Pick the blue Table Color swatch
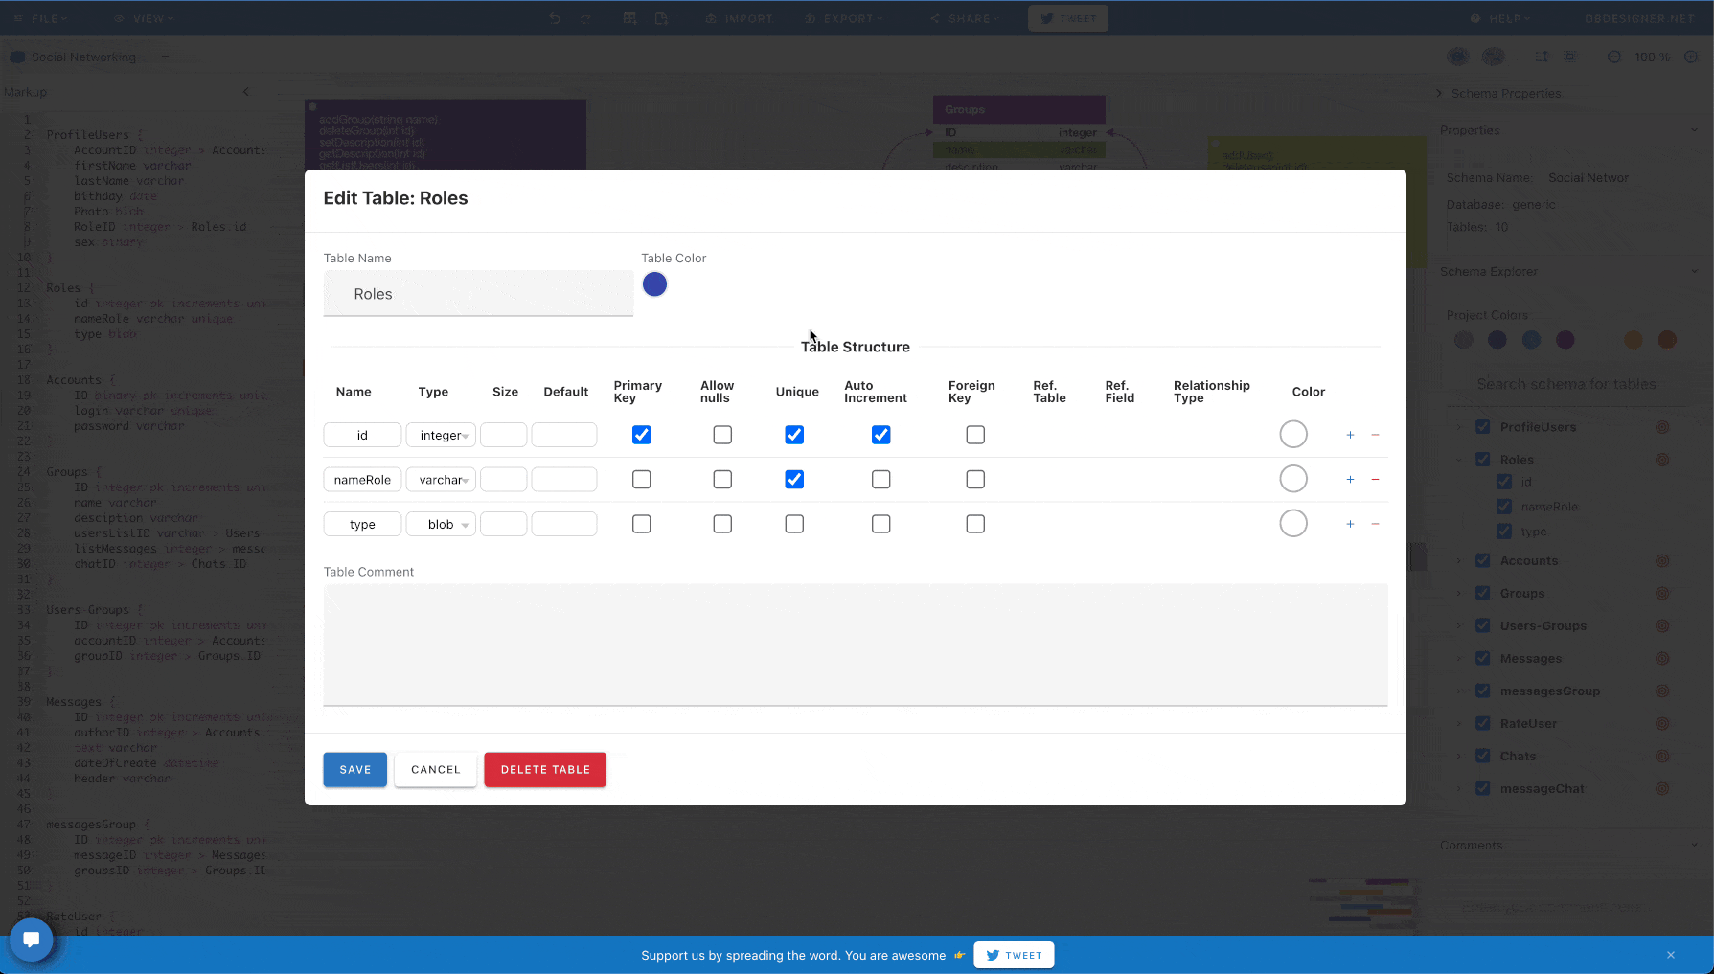 [x=654, y=284]
